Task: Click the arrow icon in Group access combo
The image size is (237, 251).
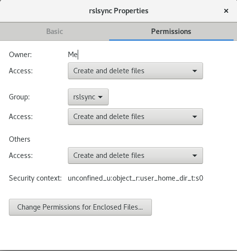Action: [195, 117]
